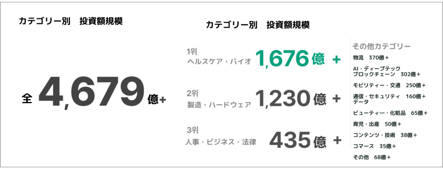Select the left カテゴリー別 投資額規模 heading
The height and width of the screenshot is (169, 443).
pos(71,22)
